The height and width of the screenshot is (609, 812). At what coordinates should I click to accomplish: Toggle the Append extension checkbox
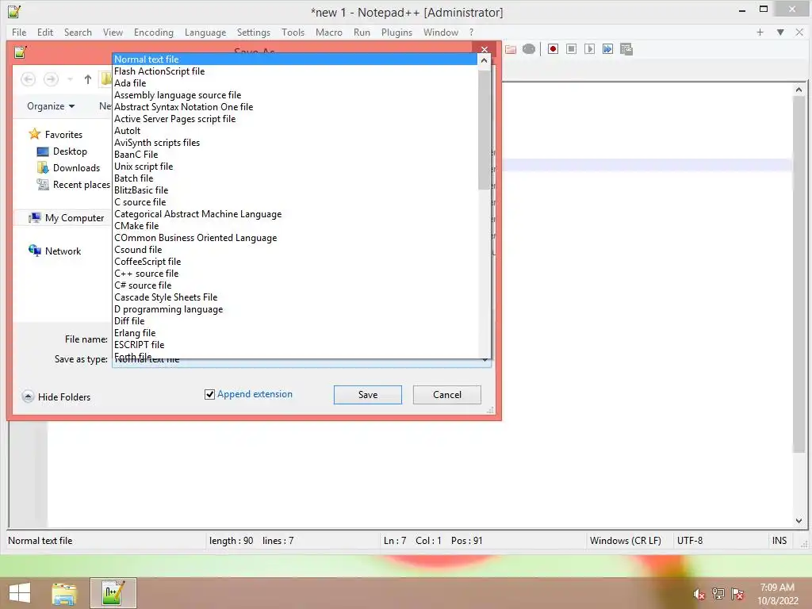click(x=209, y=395)
